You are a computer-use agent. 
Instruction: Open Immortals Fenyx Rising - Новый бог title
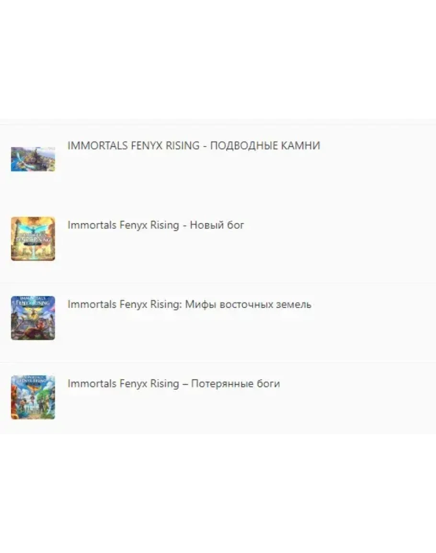point(156,225)
